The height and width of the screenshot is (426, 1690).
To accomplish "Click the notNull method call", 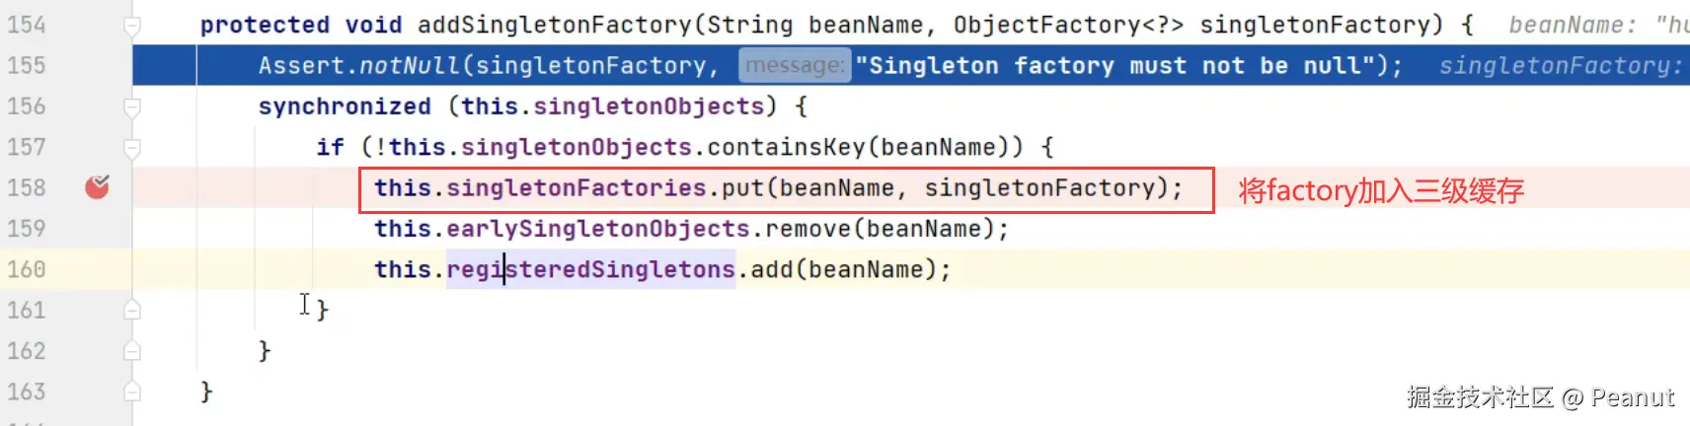I will [410, 66].
